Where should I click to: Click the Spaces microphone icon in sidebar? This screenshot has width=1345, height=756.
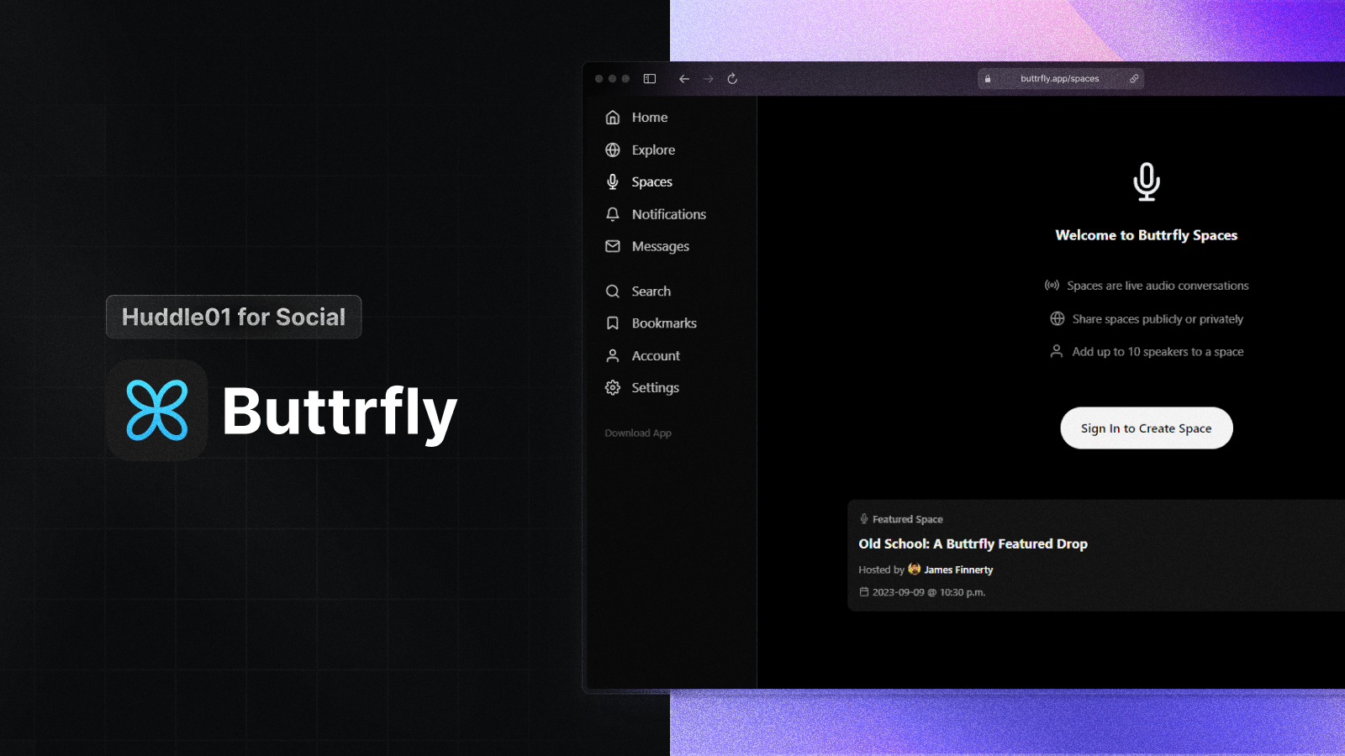coord(613,181)
